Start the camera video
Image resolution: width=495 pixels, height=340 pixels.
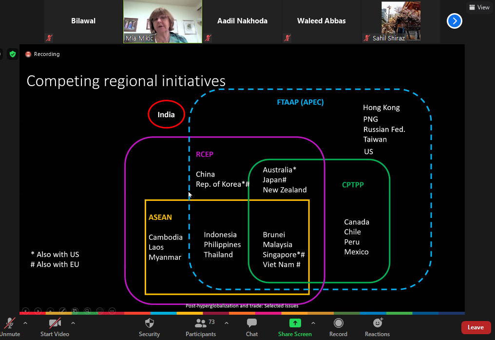pyautogui.click(x=55, y=327)
